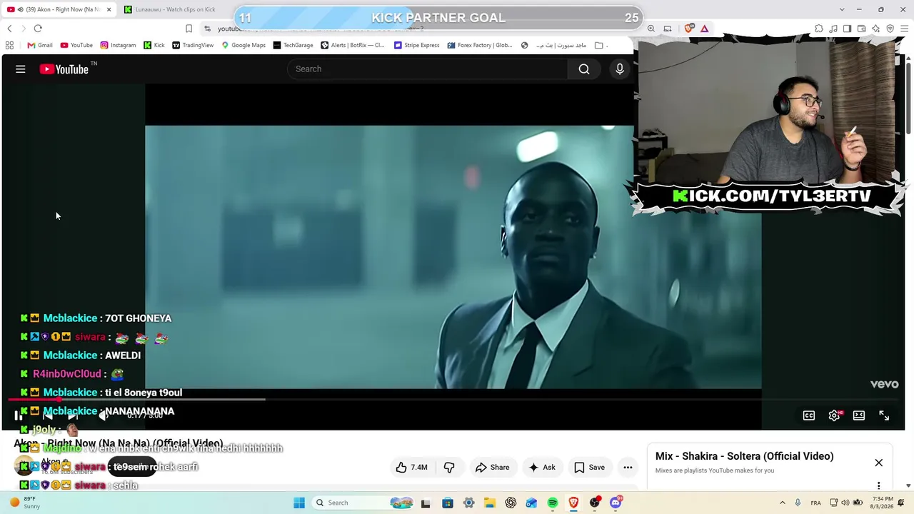
Task: Open the TechGarage bookmark
Action: point(293,45)
